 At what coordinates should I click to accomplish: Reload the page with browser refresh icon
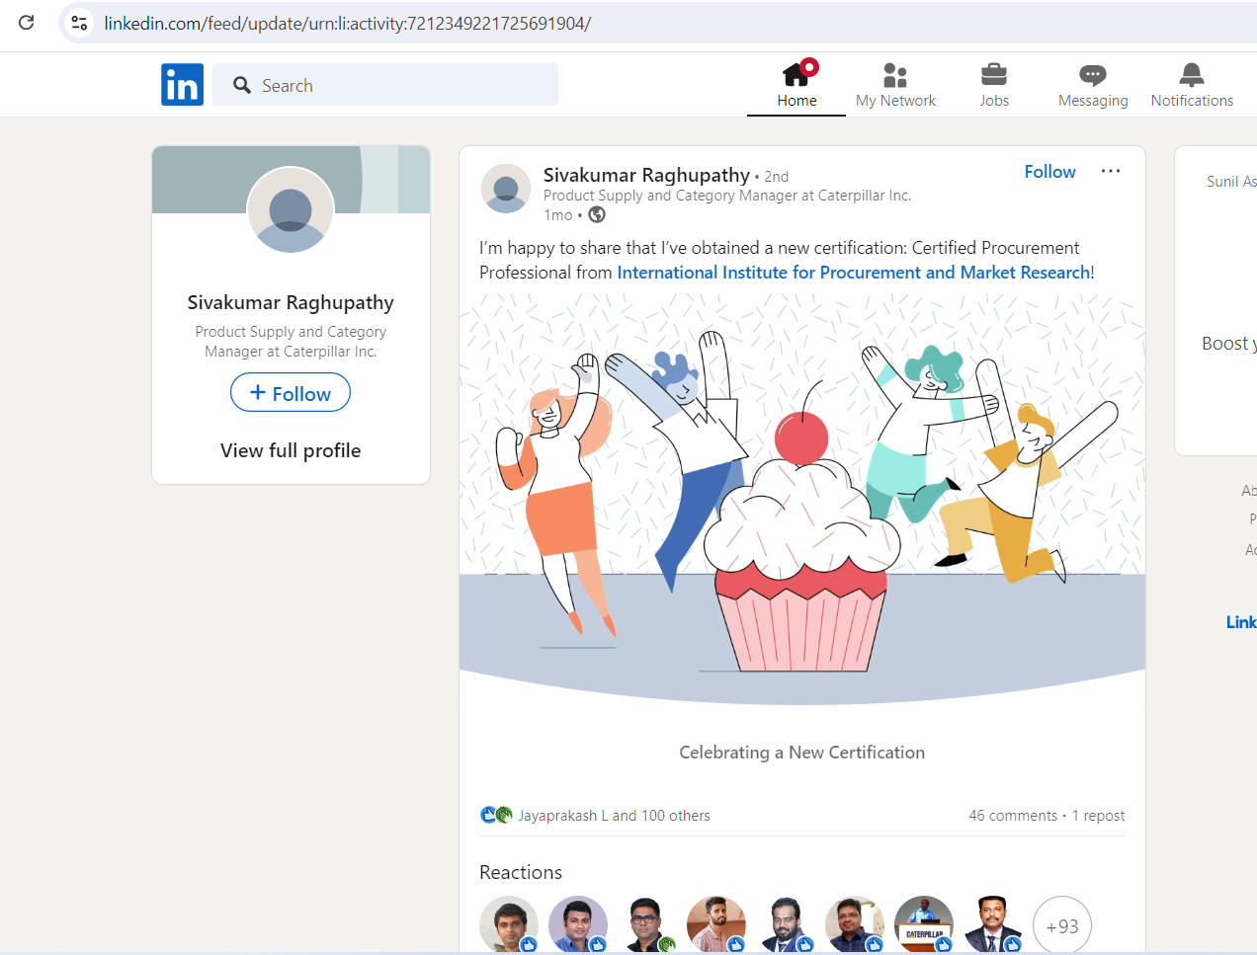tap(27, 23)
